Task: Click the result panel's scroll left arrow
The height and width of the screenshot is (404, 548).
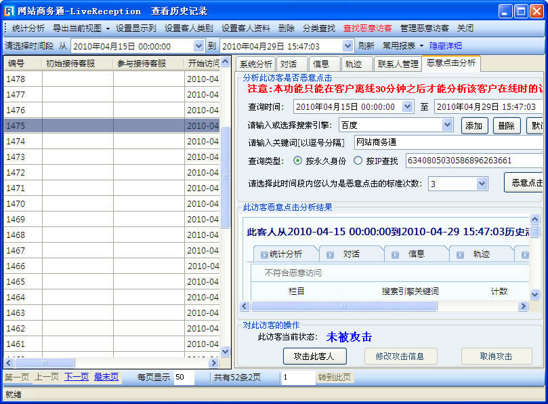Action: coord(245,306)
